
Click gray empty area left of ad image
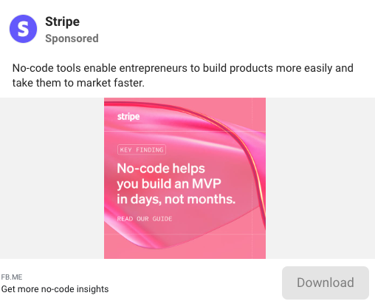click(x=52, y=178)
